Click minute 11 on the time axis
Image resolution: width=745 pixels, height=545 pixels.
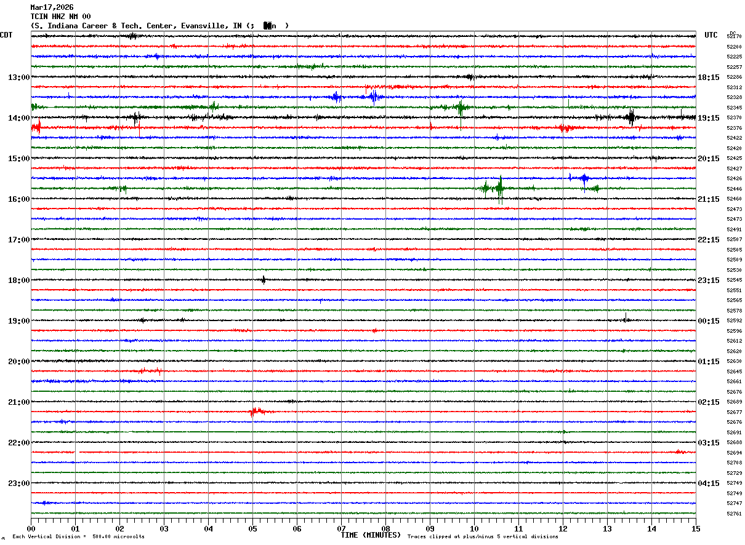tap(518, 529)
